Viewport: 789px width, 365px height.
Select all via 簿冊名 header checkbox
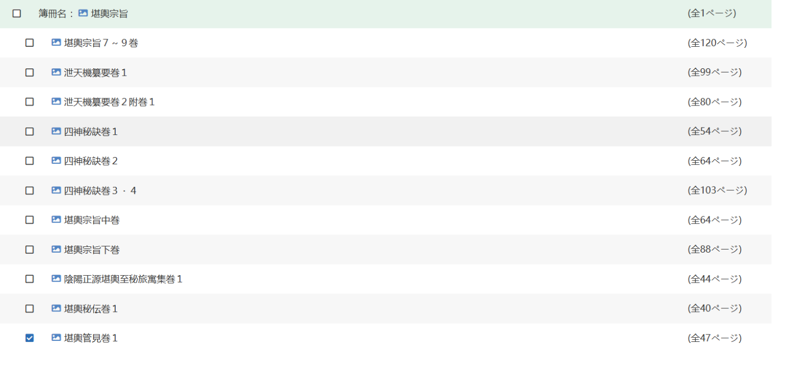pyautogui.click(x=17, y=14)
